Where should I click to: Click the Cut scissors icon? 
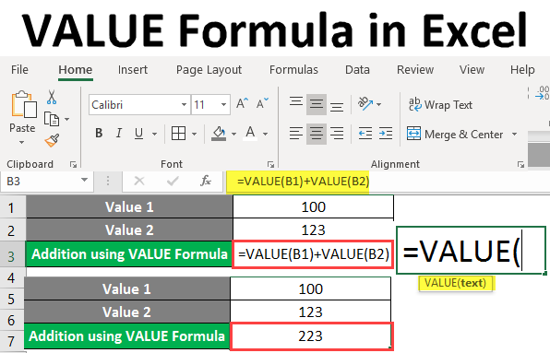52,97
